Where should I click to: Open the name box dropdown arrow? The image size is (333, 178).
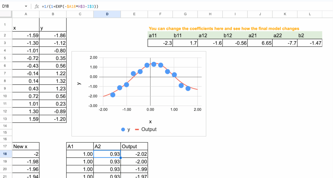(x=26, y=6)
